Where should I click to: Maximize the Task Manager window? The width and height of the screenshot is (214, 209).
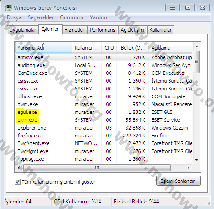187,8
